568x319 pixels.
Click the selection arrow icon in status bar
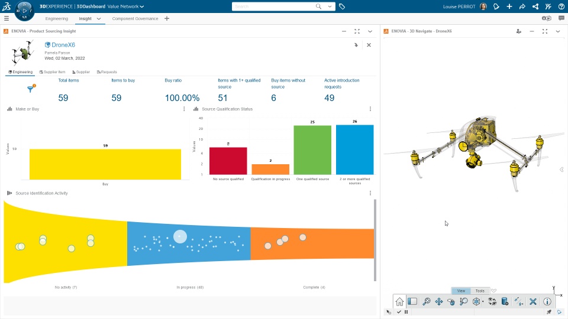coord(389,312)
